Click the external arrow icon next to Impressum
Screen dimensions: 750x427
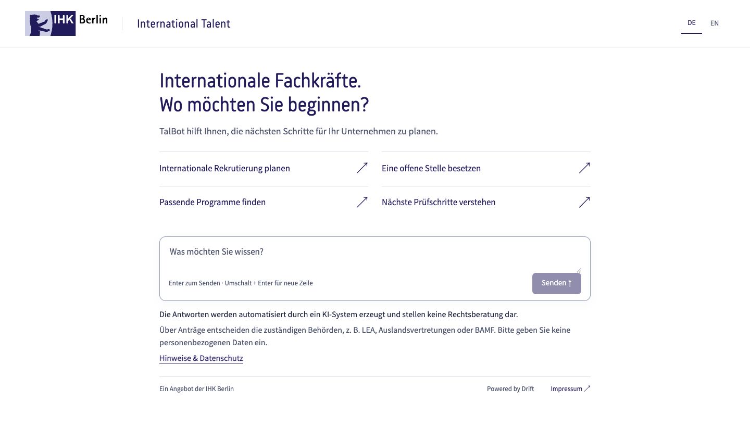[587, 388]
